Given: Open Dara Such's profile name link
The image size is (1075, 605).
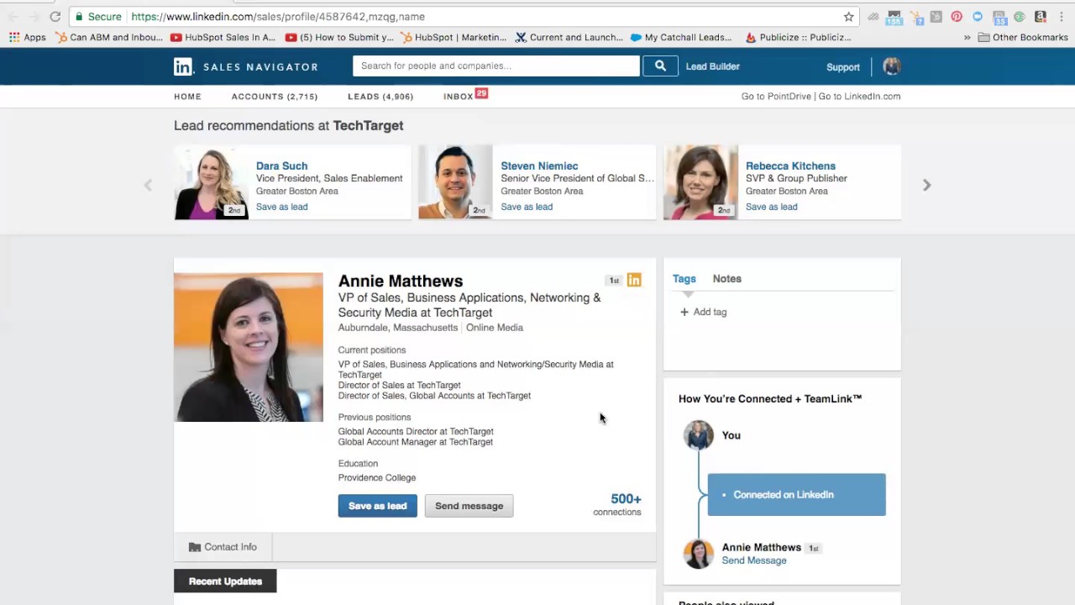Looking at the screenshot, I should click(x=281, y=166).
